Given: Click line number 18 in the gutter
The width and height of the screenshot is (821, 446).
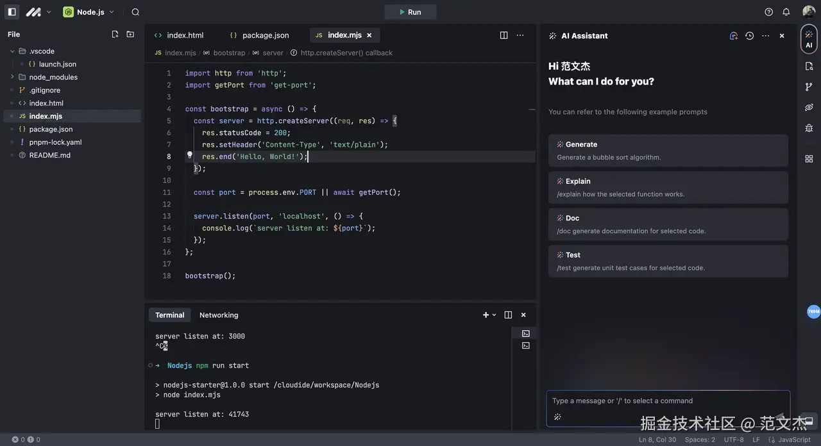Looking at the screenshot, I should pos(167,276).
